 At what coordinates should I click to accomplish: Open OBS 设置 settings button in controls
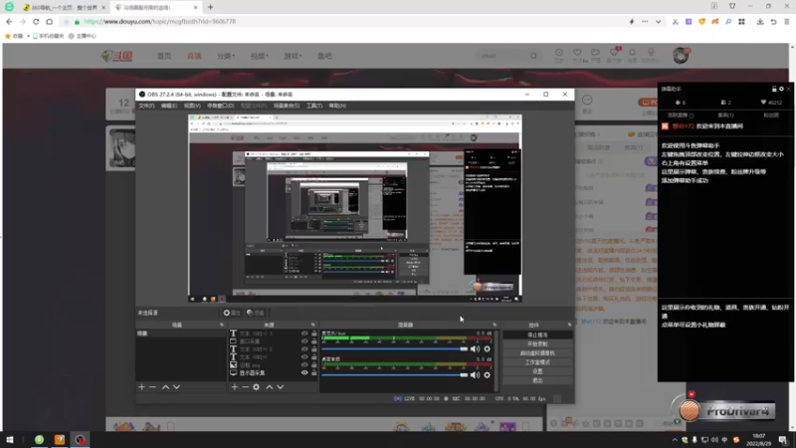537,371
